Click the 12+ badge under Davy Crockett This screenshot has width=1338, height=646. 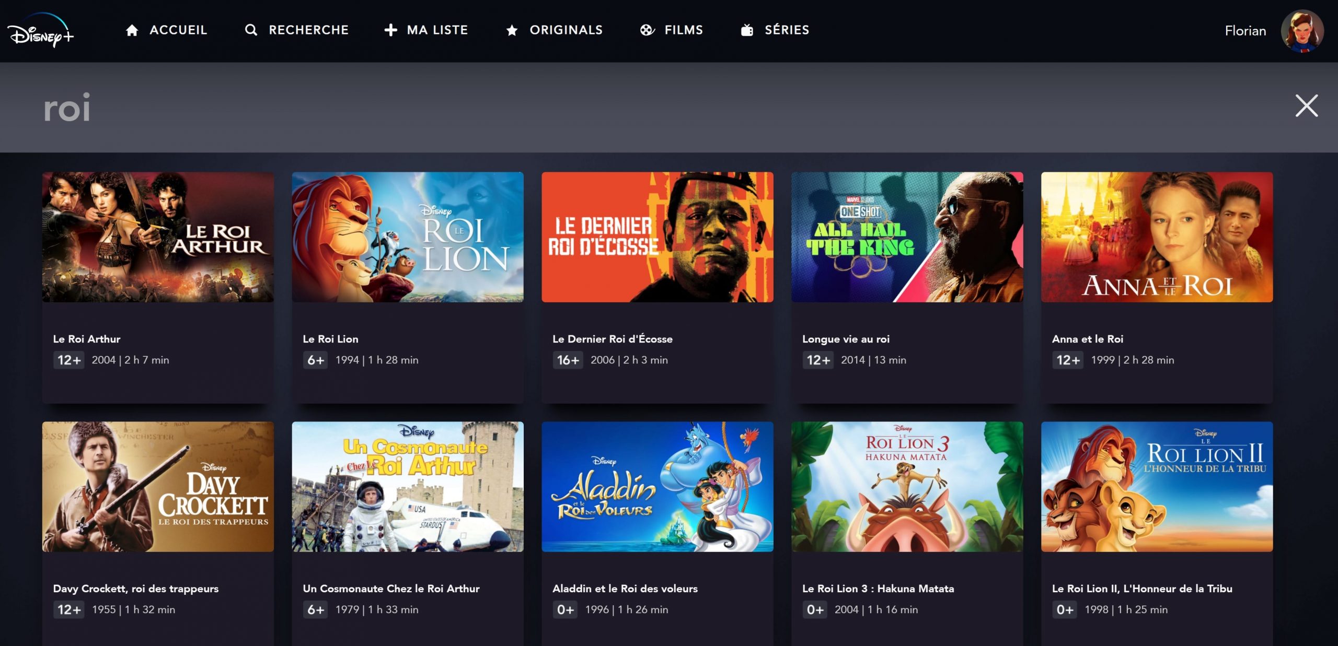69,609
